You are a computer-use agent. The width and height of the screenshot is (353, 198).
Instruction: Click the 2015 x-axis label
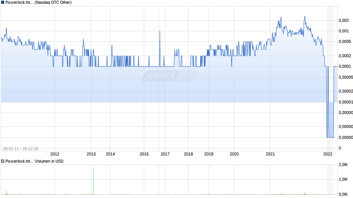coord(144,154)
